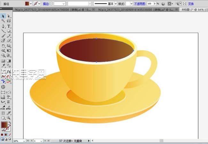Open the fill color dropdown in control bar
Image resolution: width=208 pixels, height=144 pixels.
point(31,4)
